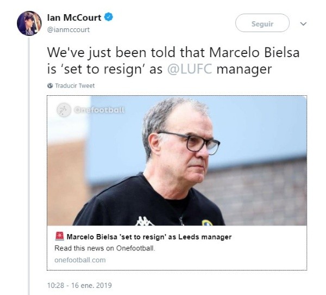Expand the chevron menu next to Seguir
The height and width of the screenshot is (295, 326).
303,23
